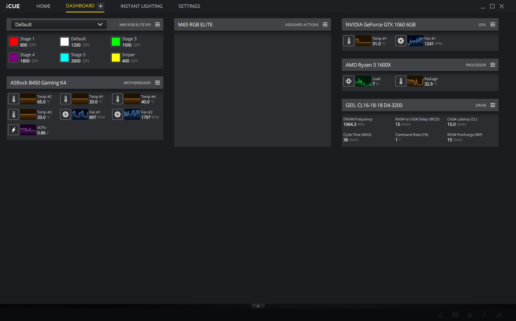Expand the bottom panel arrow

[258, 306]
